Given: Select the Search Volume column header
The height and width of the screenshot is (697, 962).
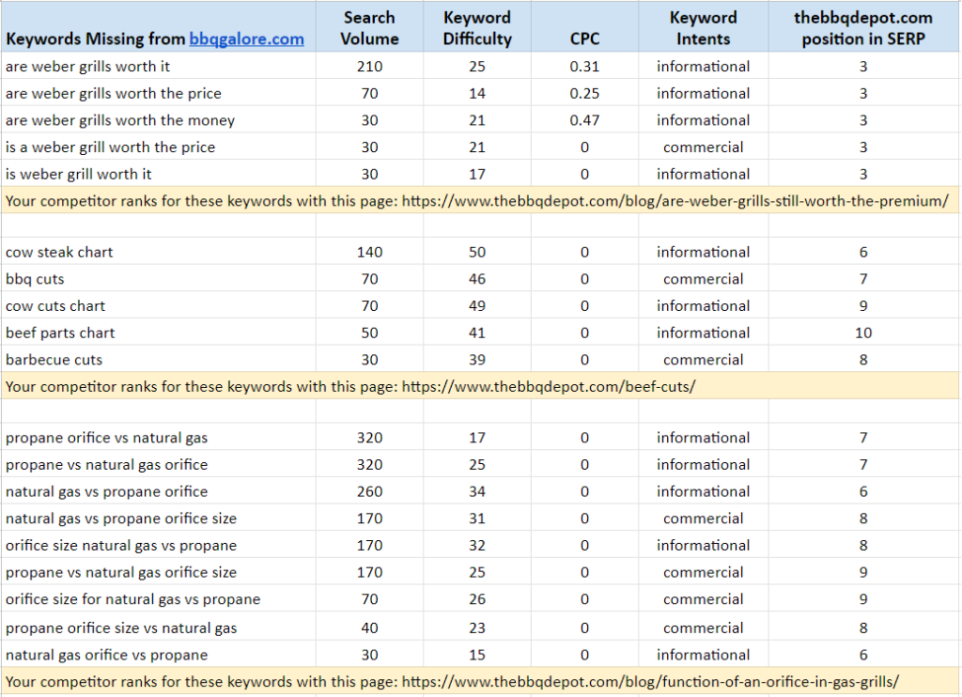Looking at the screenshot, I should 369,26.
